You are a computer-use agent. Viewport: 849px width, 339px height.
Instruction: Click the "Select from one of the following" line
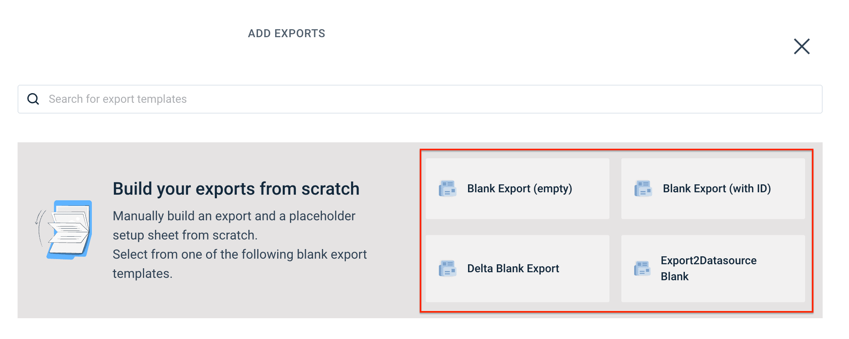(x=240, y=254)
